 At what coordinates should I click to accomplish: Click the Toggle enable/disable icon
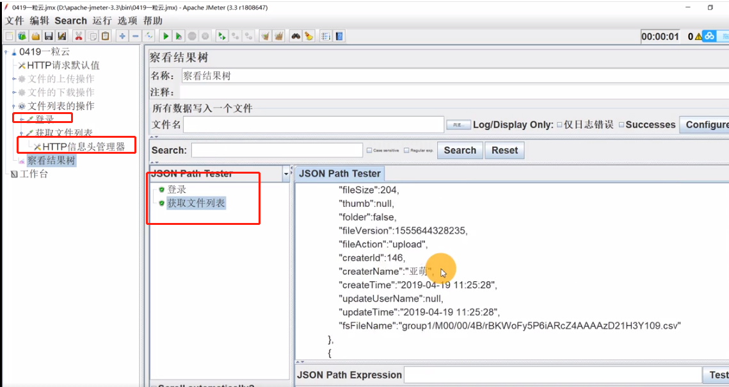148,36
